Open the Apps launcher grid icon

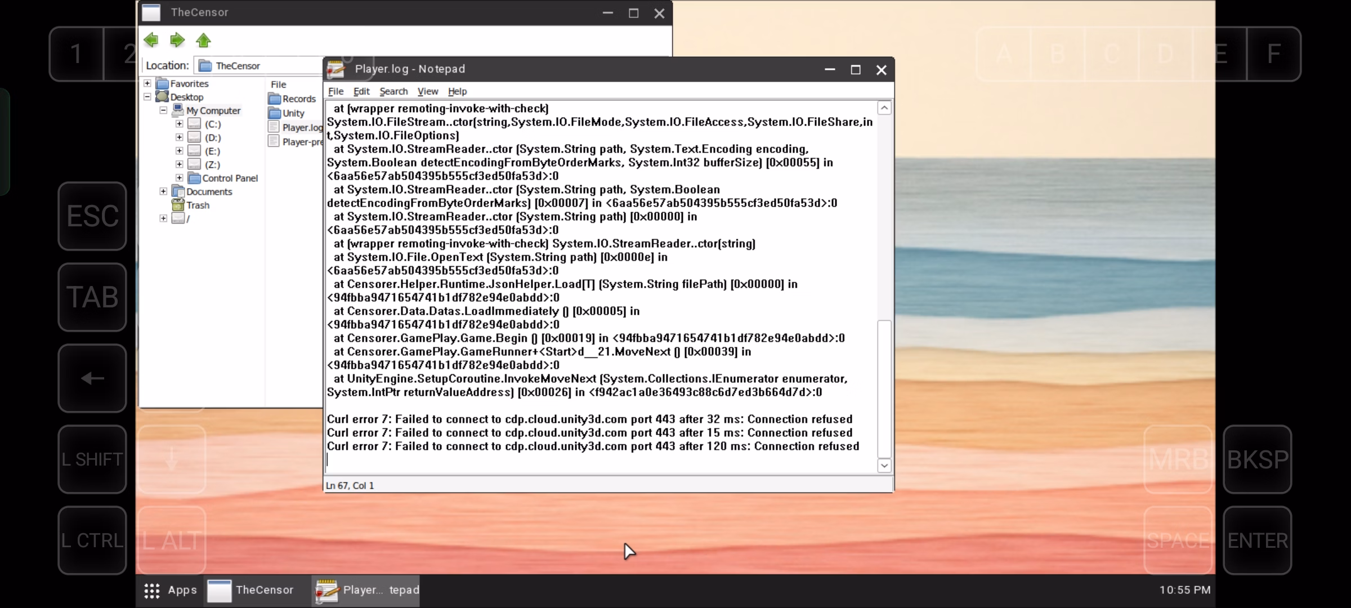pyautogui.click(x=151, y=590)
